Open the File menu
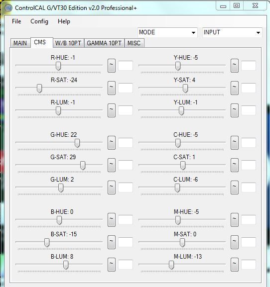This screenshot has width=270, height=287. pos(16,21)
